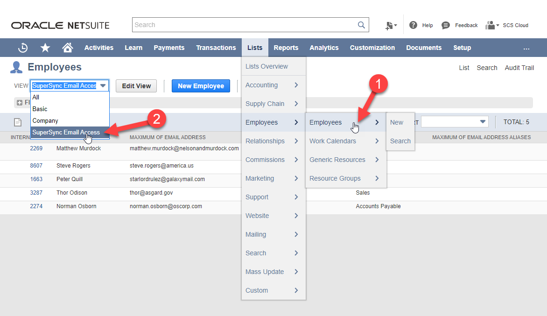Open employee record 8607
Screen dimensions: 547x316
click(x=36, y=166)
